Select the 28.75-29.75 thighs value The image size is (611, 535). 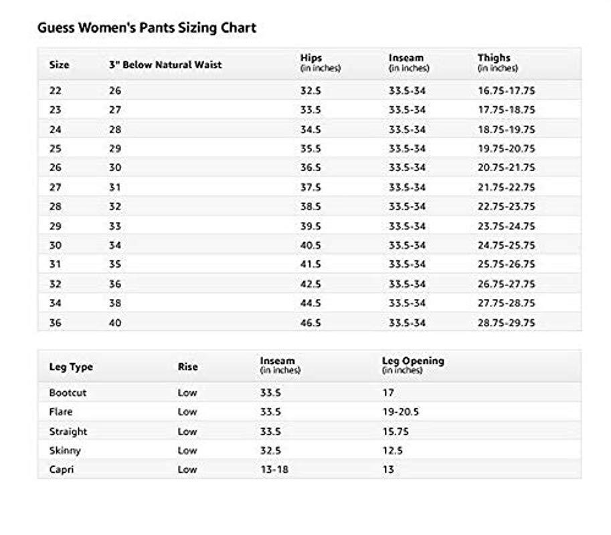(506, 322)
